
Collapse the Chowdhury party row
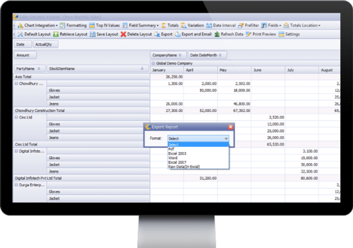(x=16, y=84)
